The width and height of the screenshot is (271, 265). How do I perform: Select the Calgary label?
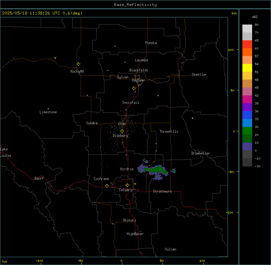[125, 190]
